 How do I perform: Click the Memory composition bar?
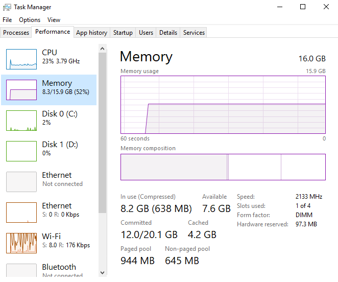223,167
